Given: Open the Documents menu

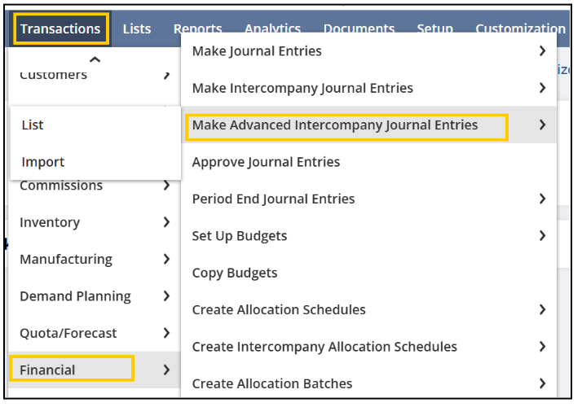Looking at the screenshot, I should pos(359,28).
